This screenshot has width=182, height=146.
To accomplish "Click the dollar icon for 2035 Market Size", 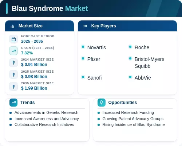I will coord(13,87).
